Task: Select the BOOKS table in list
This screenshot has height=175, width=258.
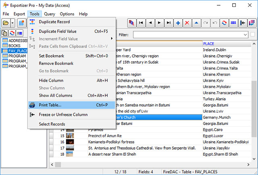Action: (15, 46)
